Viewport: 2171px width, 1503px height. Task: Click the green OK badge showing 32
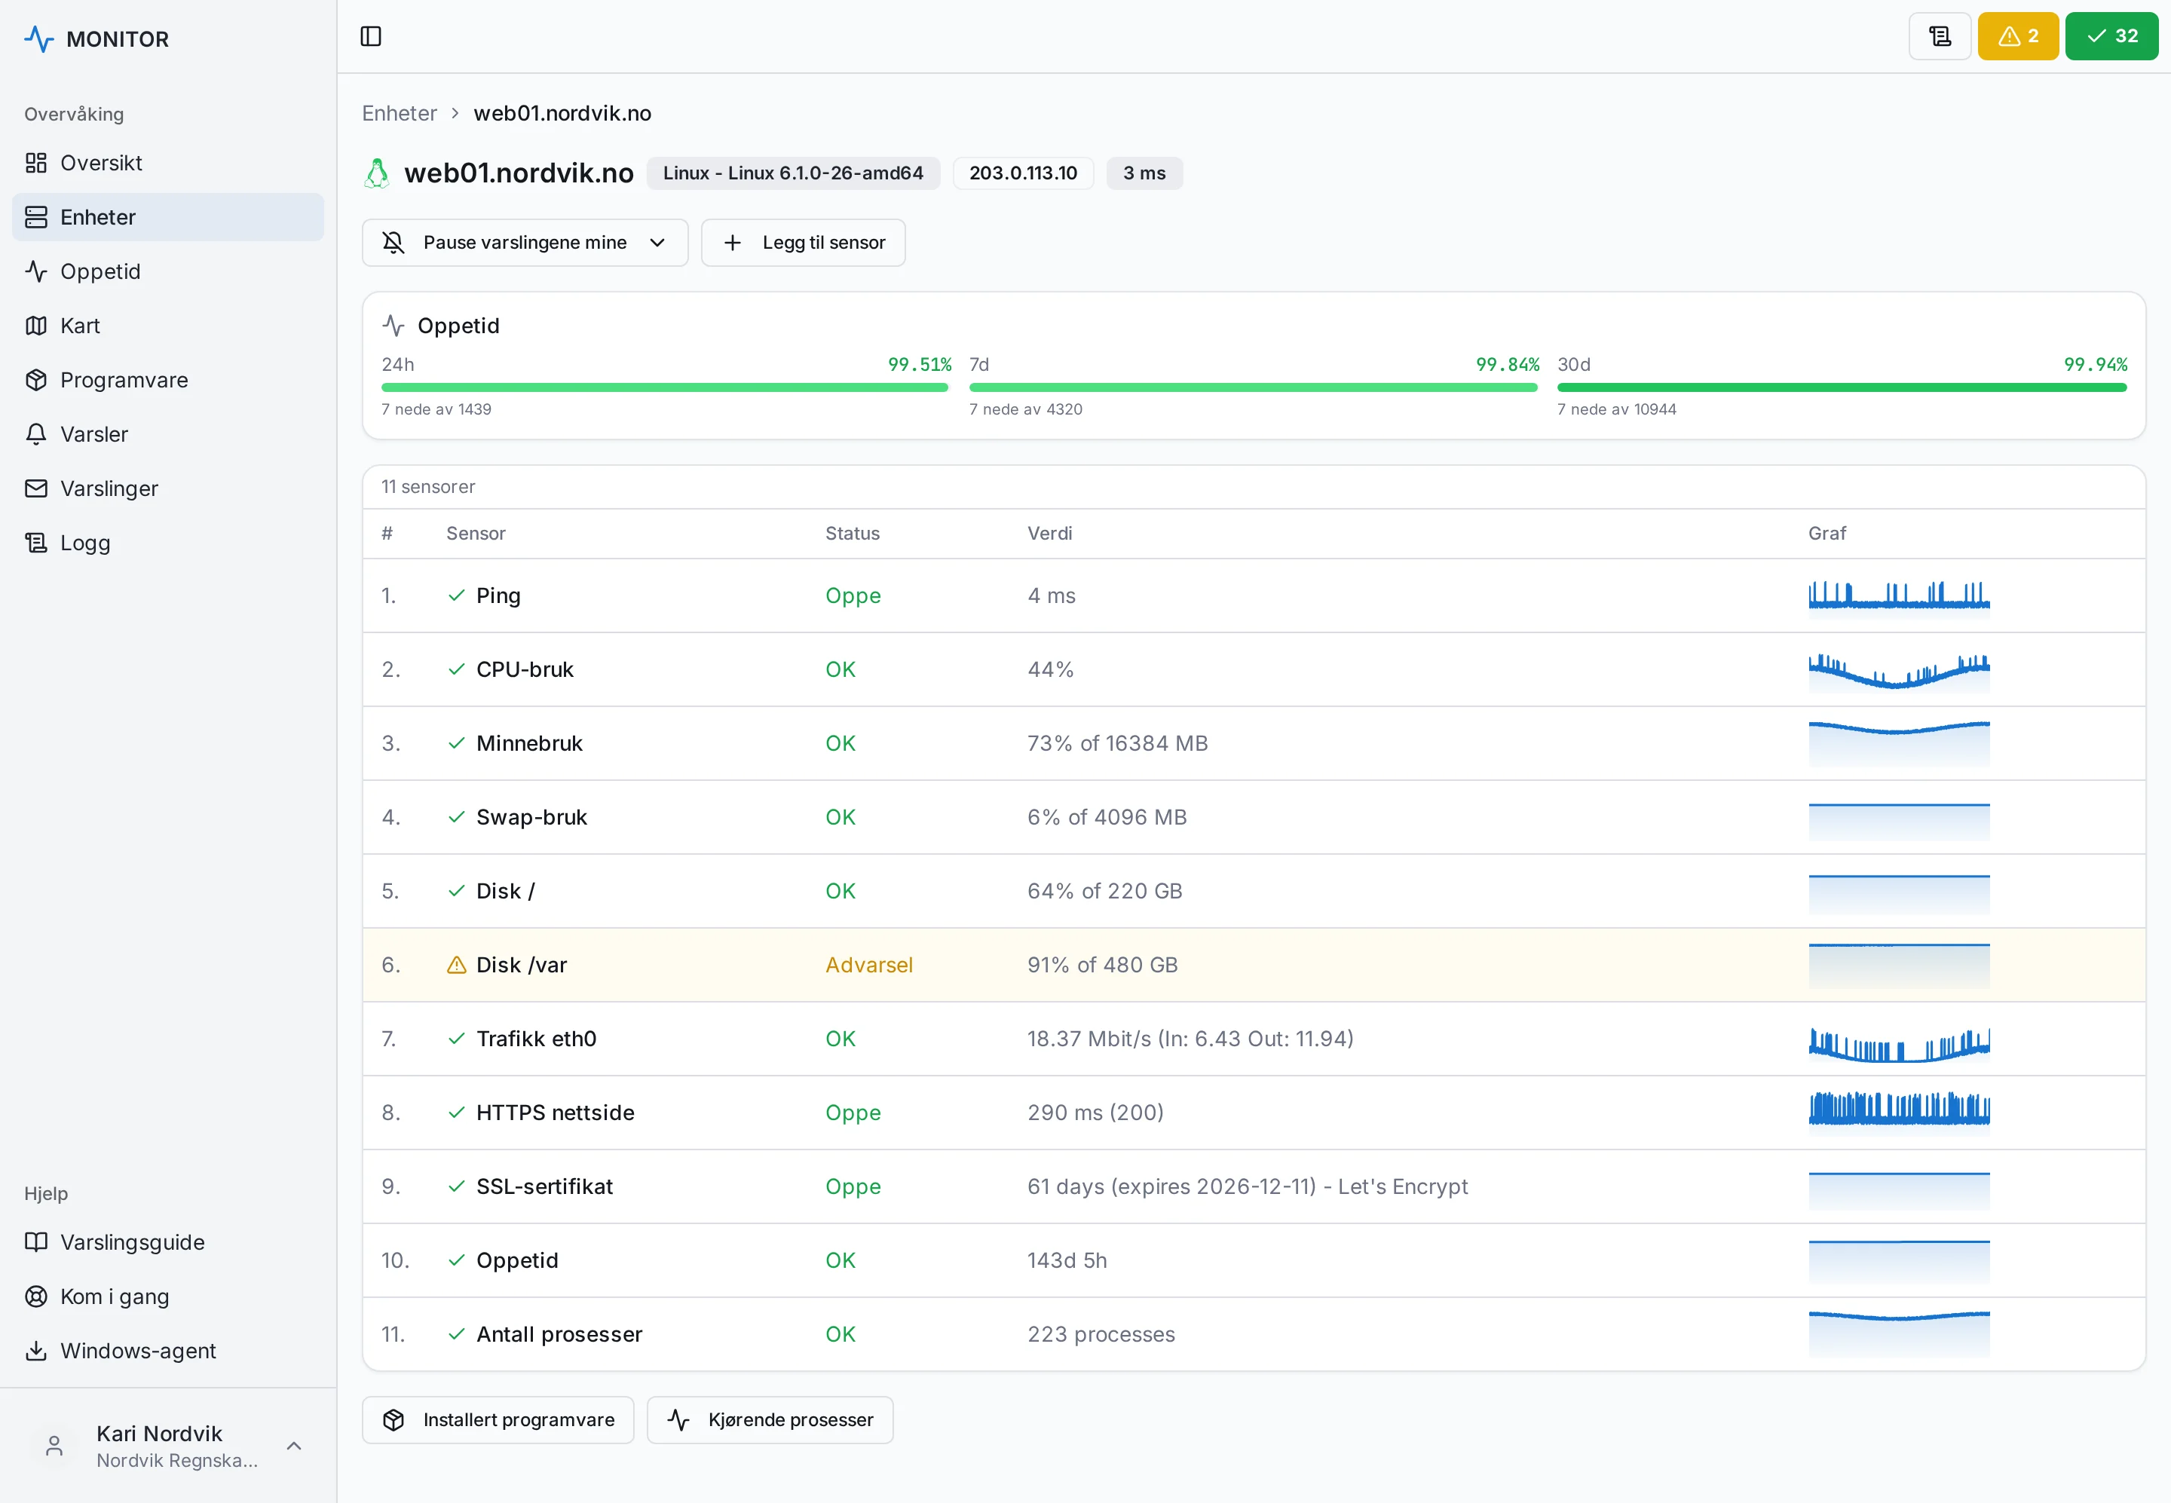tap(2111, 37)
